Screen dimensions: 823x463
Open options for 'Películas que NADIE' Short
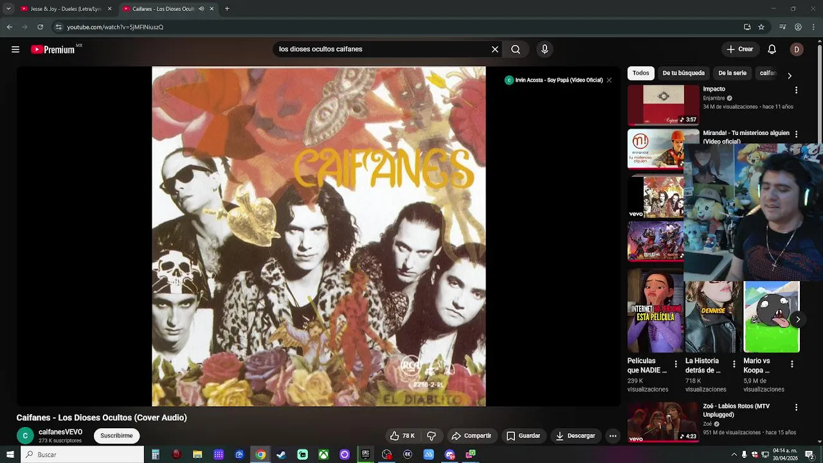[x=676, y=364]
